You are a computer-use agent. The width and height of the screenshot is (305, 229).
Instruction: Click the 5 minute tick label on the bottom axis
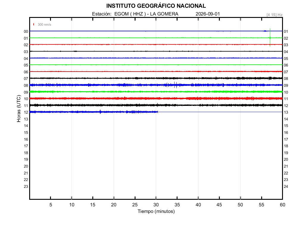point(51,205)
